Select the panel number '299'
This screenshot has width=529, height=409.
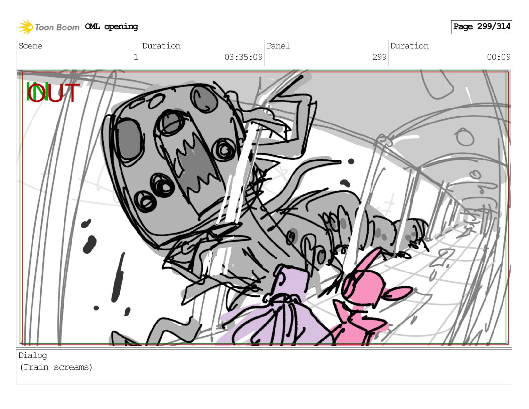[x=379, y=57]
